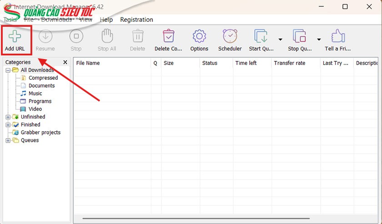Sort by Last Try column header
Image resolution: width=382 pixels, height=224 pixels.
[337, 63]
